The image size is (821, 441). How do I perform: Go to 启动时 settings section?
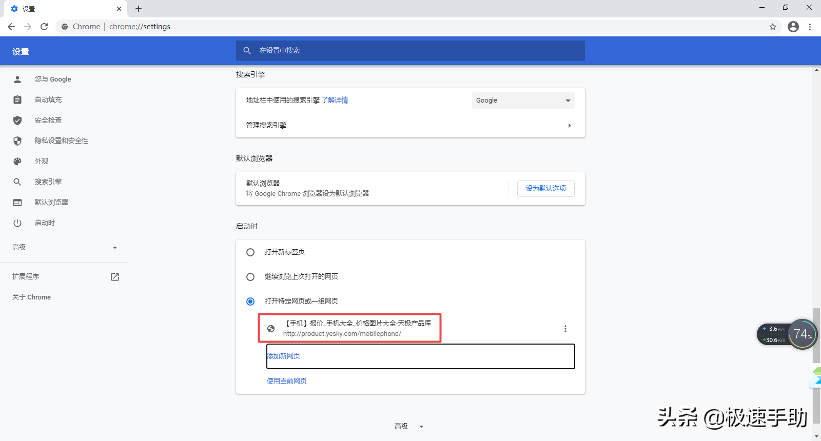pyautogui.click(x=45, y=223)
